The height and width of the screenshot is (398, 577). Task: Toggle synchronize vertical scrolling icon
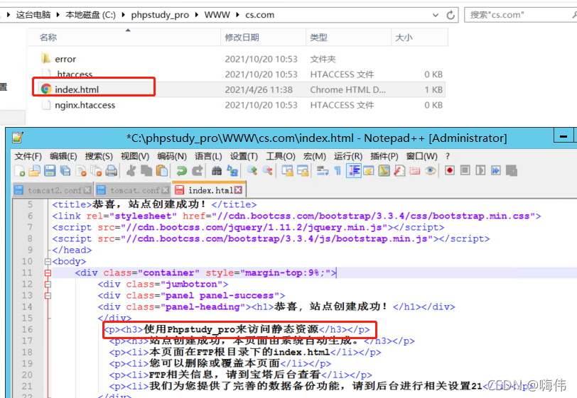click(287, 170)
